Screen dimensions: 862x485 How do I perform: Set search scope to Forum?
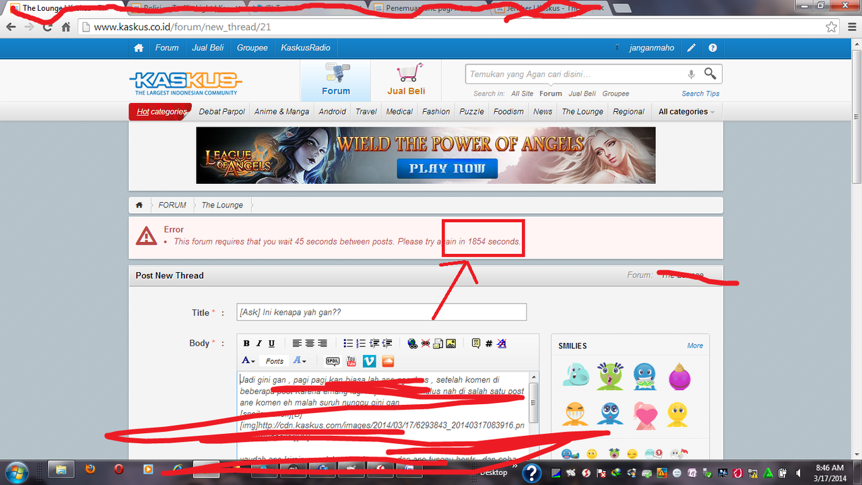(550, 94)
